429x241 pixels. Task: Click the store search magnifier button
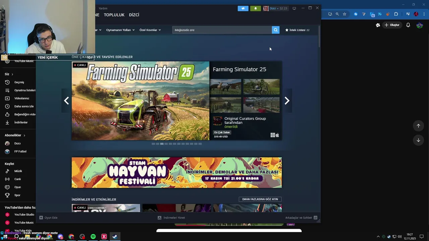[275, 30]
